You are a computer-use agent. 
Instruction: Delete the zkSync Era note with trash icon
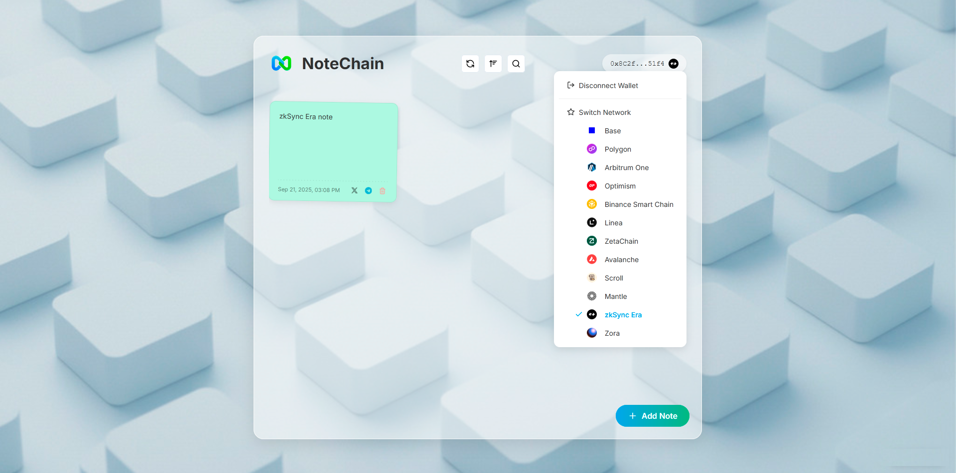(x=382, y=190)
